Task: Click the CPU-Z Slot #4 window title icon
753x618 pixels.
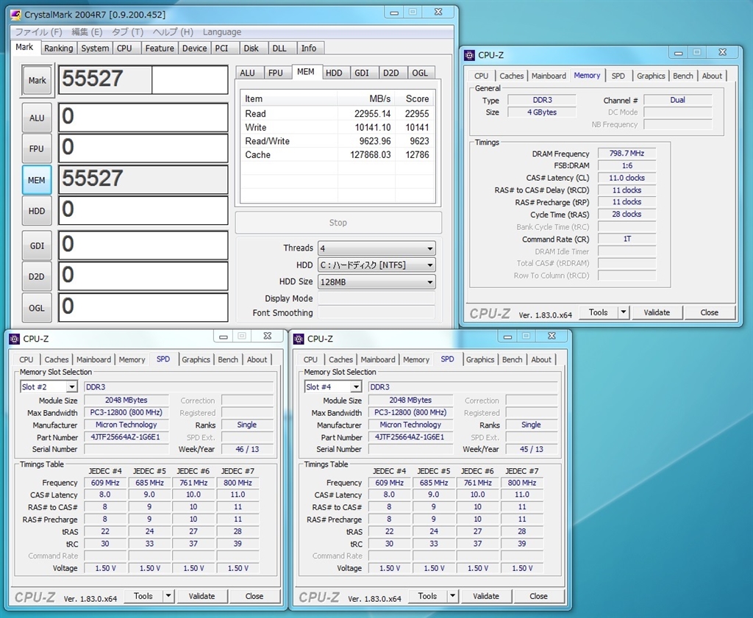Action: [x=299, y=339]
